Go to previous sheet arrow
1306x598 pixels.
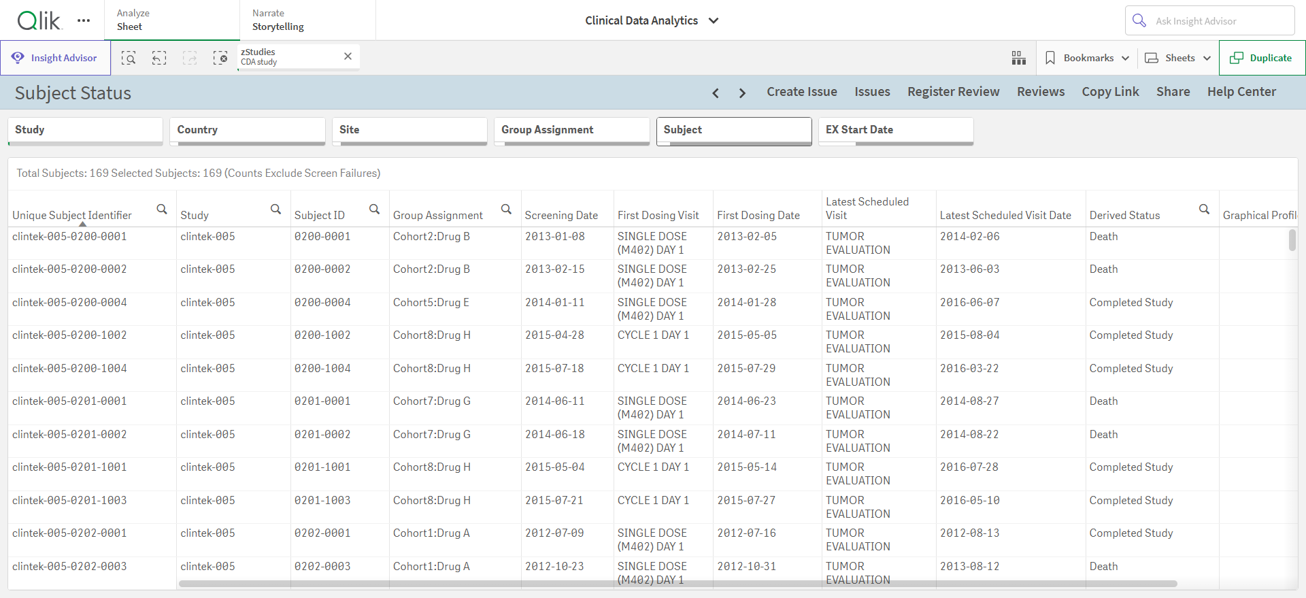(716, 93)
